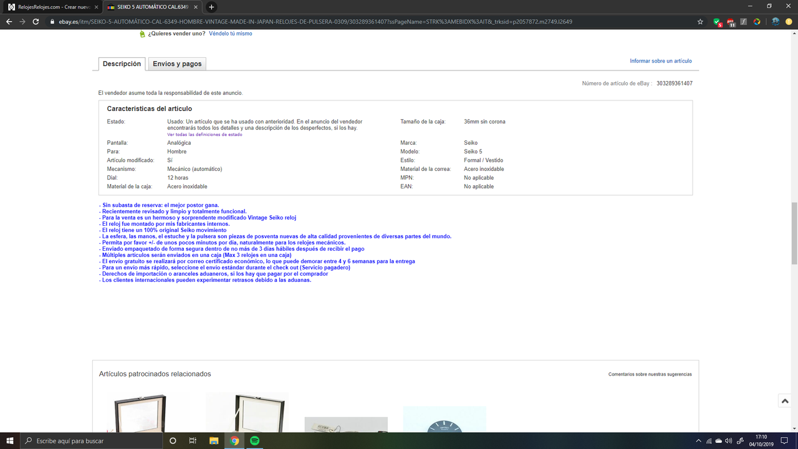Viewport: 798px width, 449px height.
Task: Open the Cortana circle icon
Action: click(x=173, y=440)
